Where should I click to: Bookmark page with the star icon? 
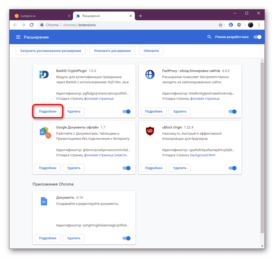click(x=220, y=25)
